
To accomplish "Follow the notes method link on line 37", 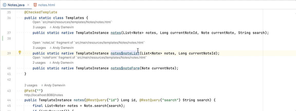I will coord(116,33).
